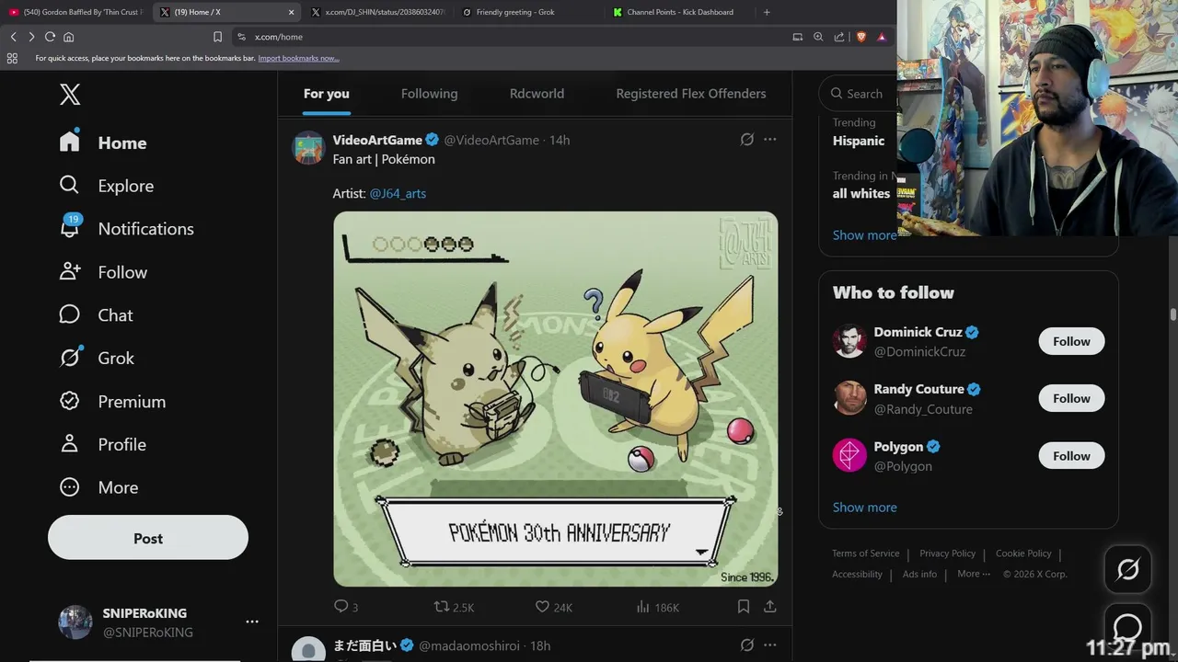Follow Polygon
Image resolution: width=1178 pixels, height=662 pixels.
(x=1071, y=456)
